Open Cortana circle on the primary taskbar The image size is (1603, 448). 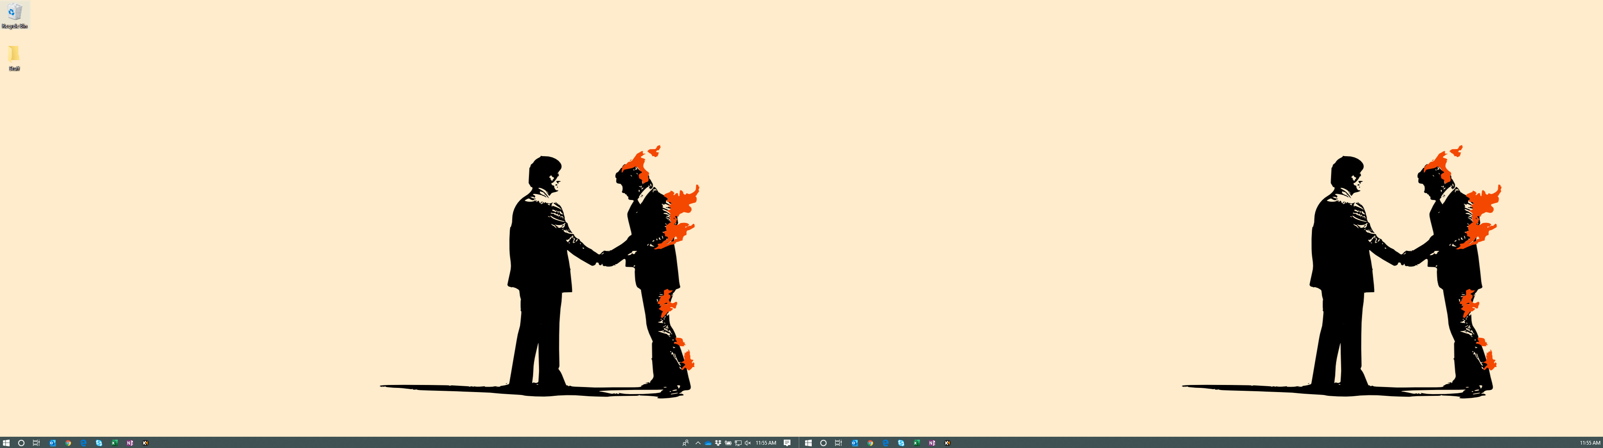pos(21,443)
